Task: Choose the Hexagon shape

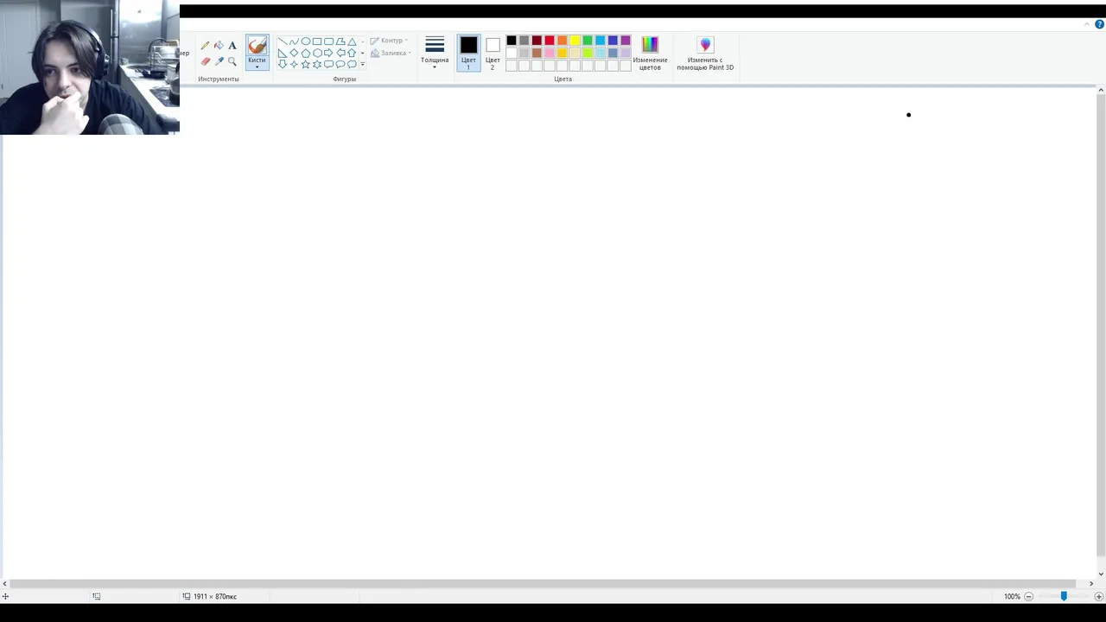Action: coord(317,53)
